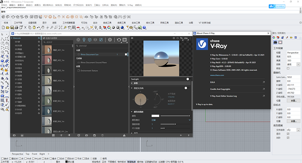Switch to the V7 new features tab
The height and width of the screenshot is (163, 302).
205,23
